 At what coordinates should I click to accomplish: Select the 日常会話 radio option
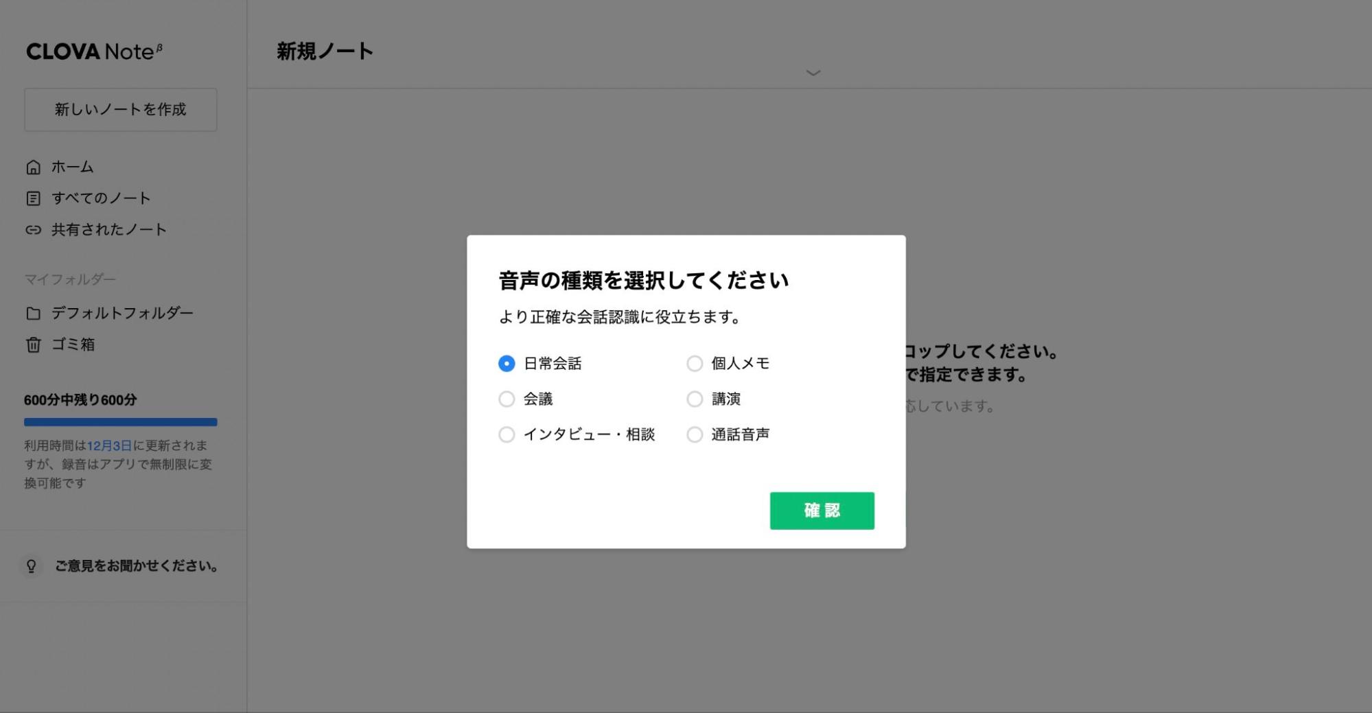tap(507, 364)
